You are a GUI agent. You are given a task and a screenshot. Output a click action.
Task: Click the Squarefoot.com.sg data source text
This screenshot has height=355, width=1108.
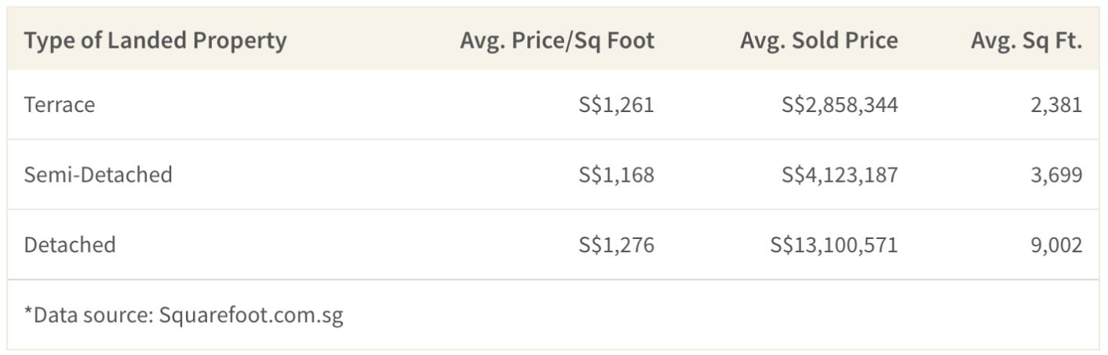click(x=251, y=316)
